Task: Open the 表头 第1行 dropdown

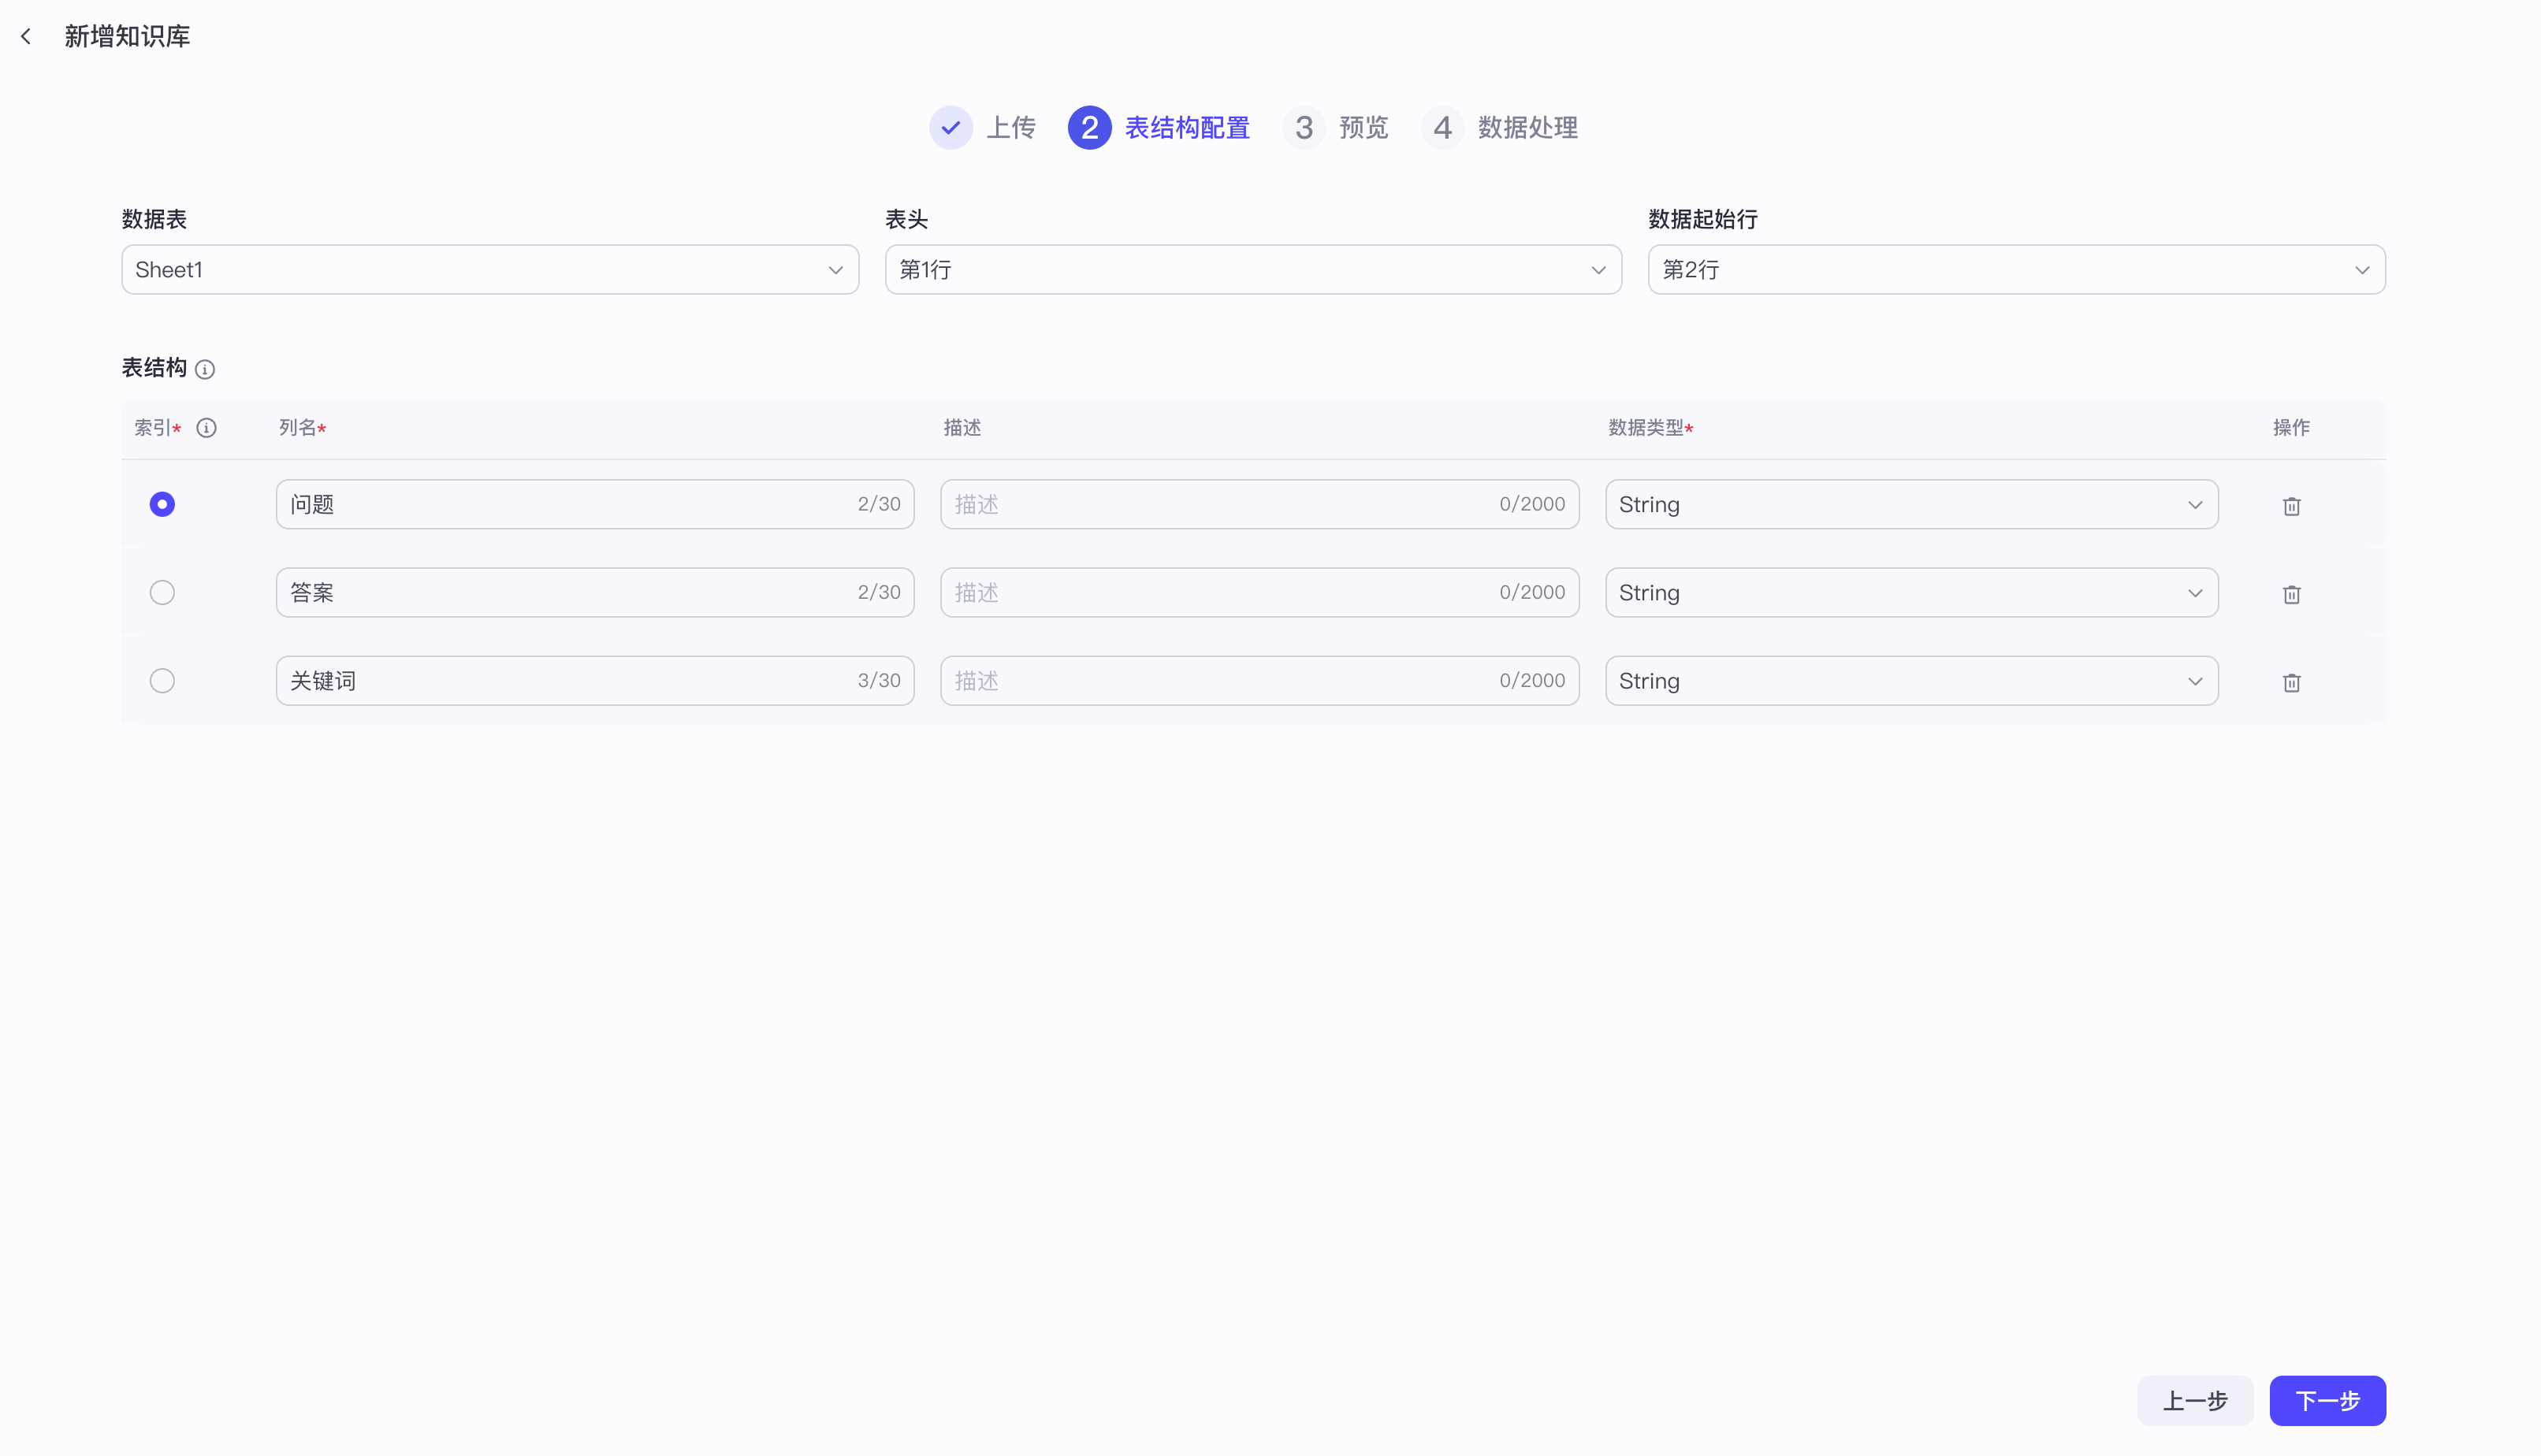Action: pyautogui.click(x=1252, y=270)
